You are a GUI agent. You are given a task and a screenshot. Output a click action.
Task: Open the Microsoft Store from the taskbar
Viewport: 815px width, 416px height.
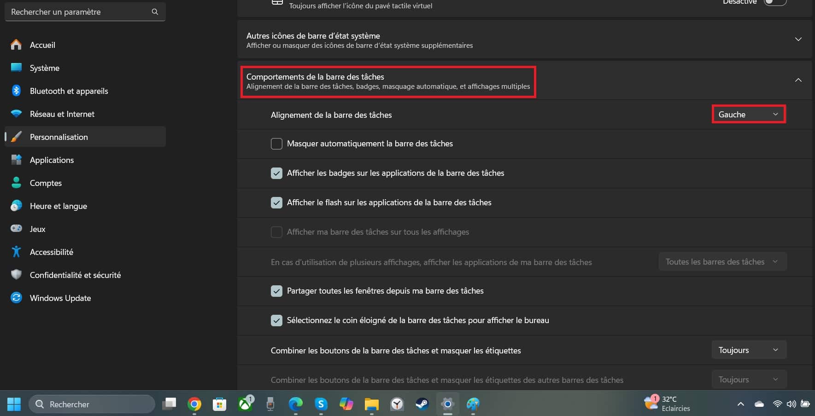(219, 404)
